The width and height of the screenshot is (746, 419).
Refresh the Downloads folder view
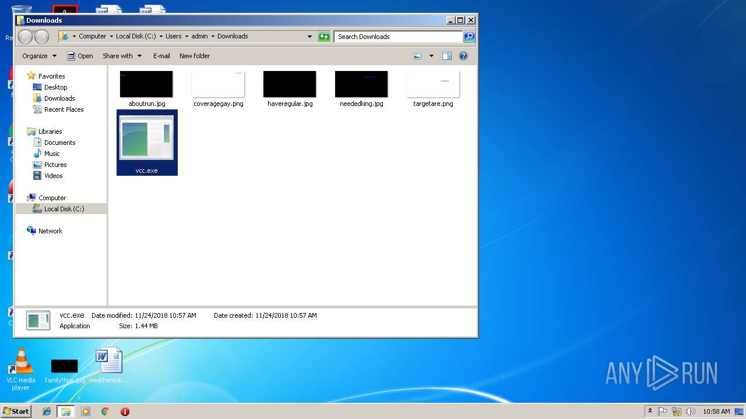[x=324, y=37]
